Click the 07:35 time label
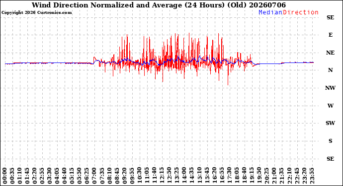Image resolution: width=343 pixels, height=186 pixels. pos(102,176)
